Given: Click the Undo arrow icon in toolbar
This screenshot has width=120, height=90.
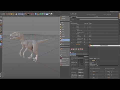Looking at the screenshot, I should [1, 14].
